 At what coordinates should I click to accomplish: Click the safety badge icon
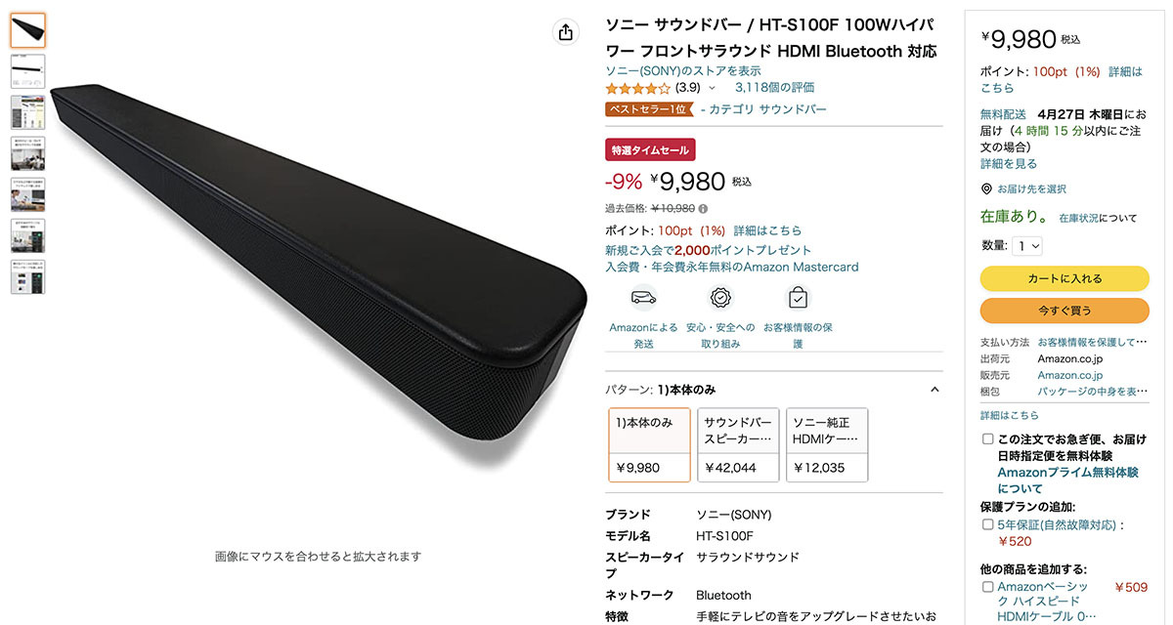tap(720, 298)
